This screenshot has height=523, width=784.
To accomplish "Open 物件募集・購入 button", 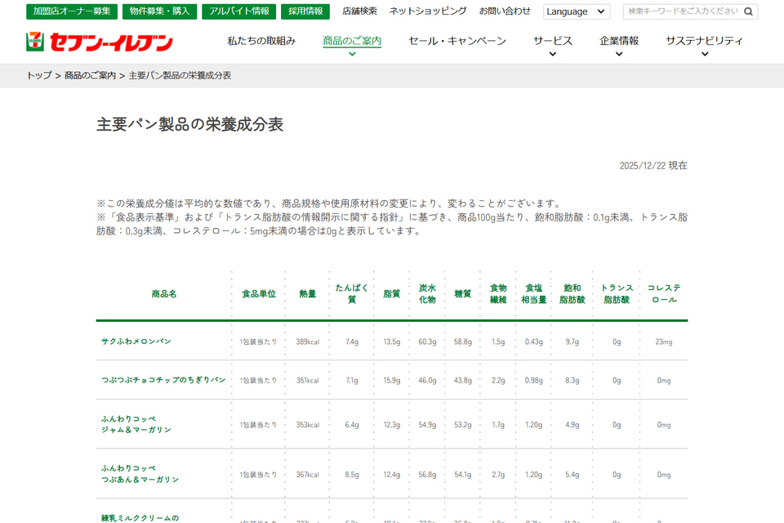I will (x=159, y=11).
